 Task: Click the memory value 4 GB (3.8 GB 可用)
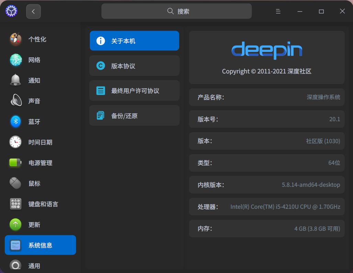(x=317, y=229)
